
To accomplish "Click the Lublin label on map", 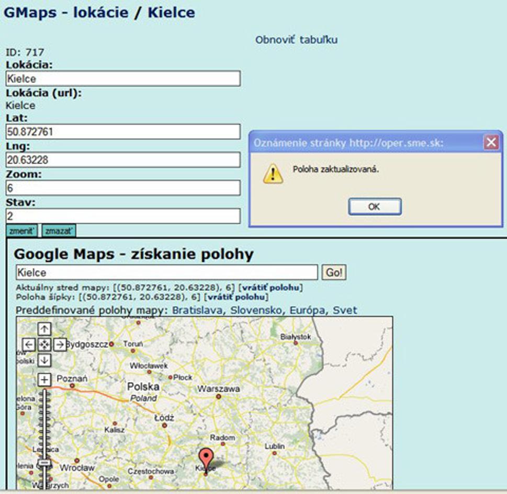I will click(275, 446).
